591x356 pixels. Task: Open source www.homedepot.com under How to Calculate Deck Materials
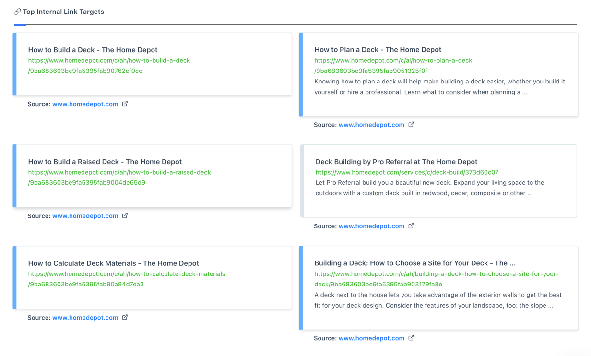(x=85, y=318)
